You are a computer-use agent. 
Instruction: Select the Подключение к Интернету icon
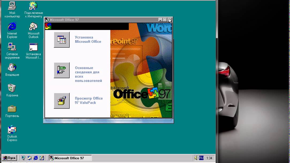coord(33,10)
